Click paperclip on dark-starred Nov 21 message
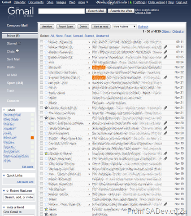The image size is (191, 216). [165, 108]
